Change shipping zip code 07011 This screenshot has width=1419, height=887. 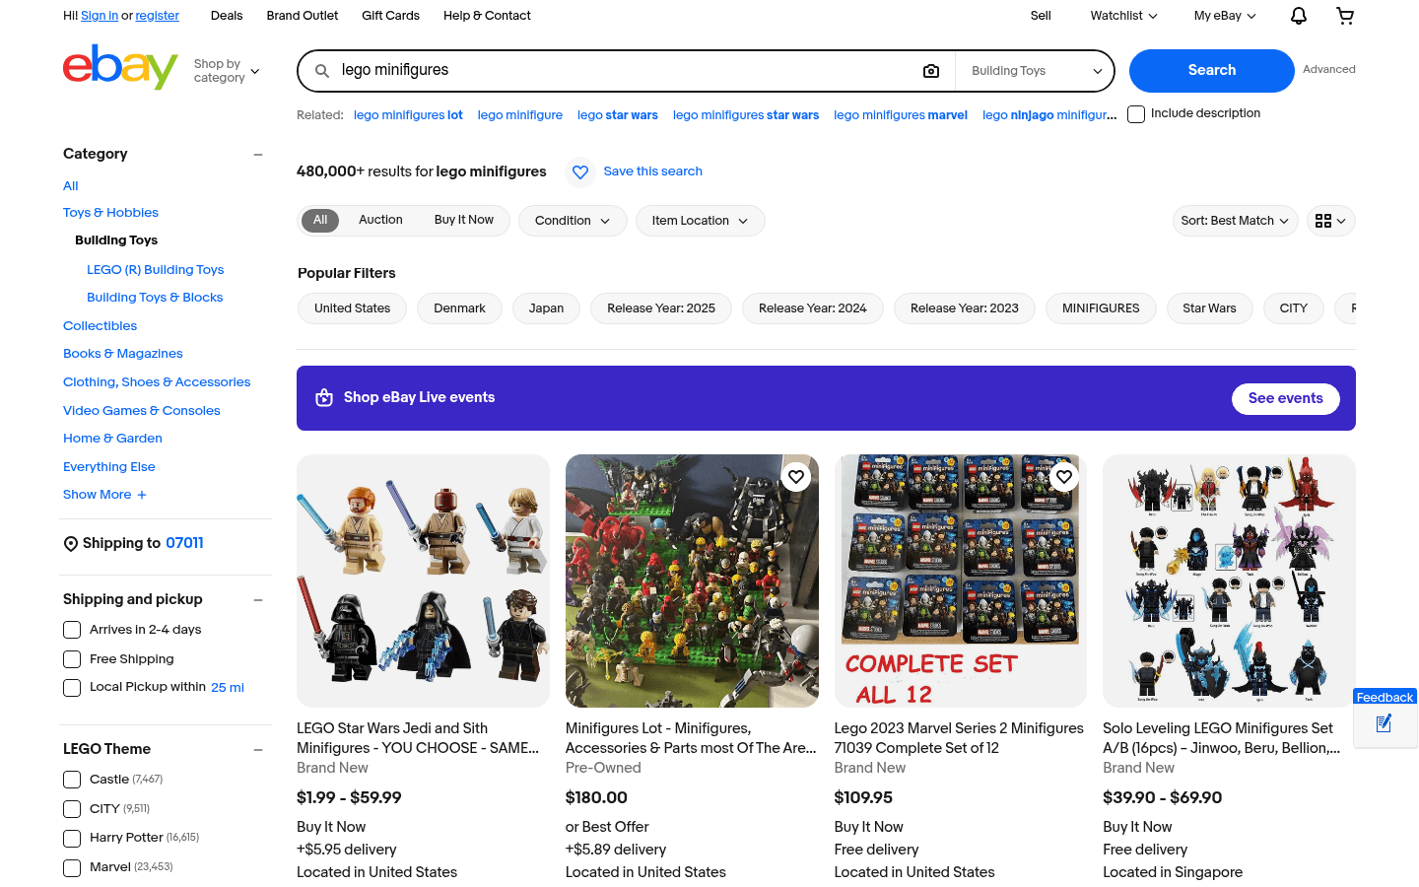point(184,544)
